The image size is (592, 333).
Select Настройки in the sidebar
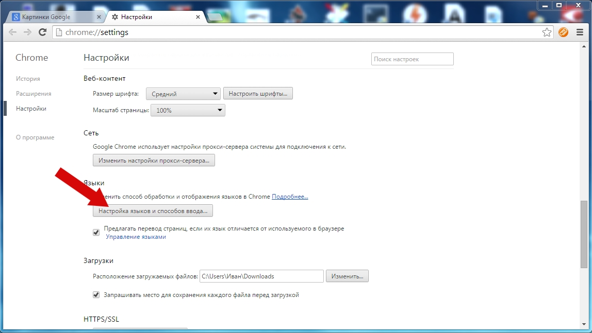point(31,109)
